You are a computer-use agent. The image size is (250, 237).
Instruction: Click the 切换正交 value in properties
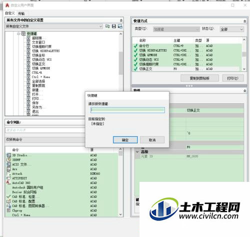[x=193, y=110]
